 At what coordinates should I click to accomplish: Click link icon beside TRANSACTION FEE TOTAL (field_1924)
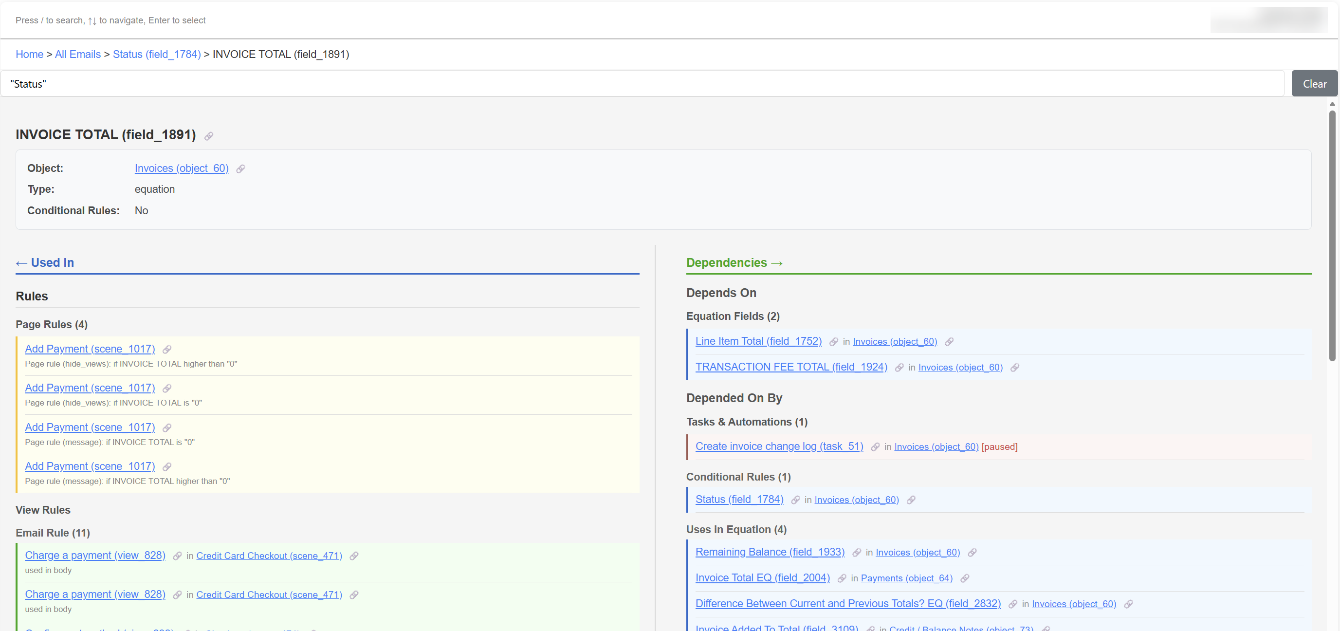tap(899, 368)
